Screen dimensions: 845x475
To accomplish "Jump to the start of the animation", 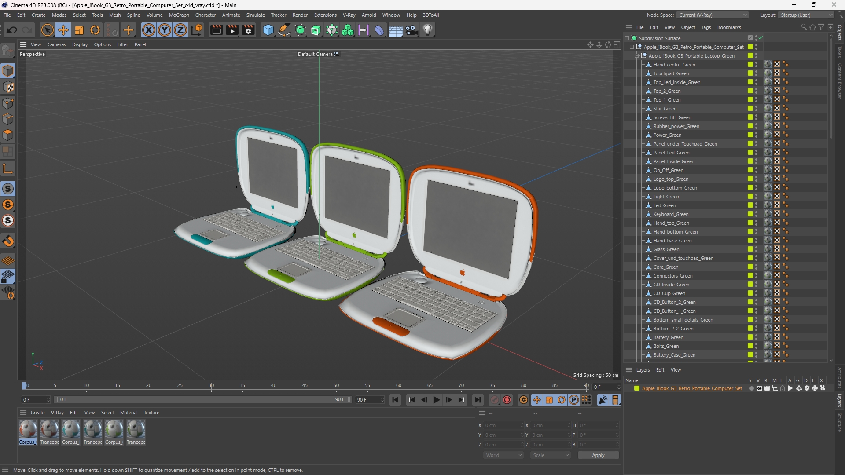I will [x=395, y=400].
